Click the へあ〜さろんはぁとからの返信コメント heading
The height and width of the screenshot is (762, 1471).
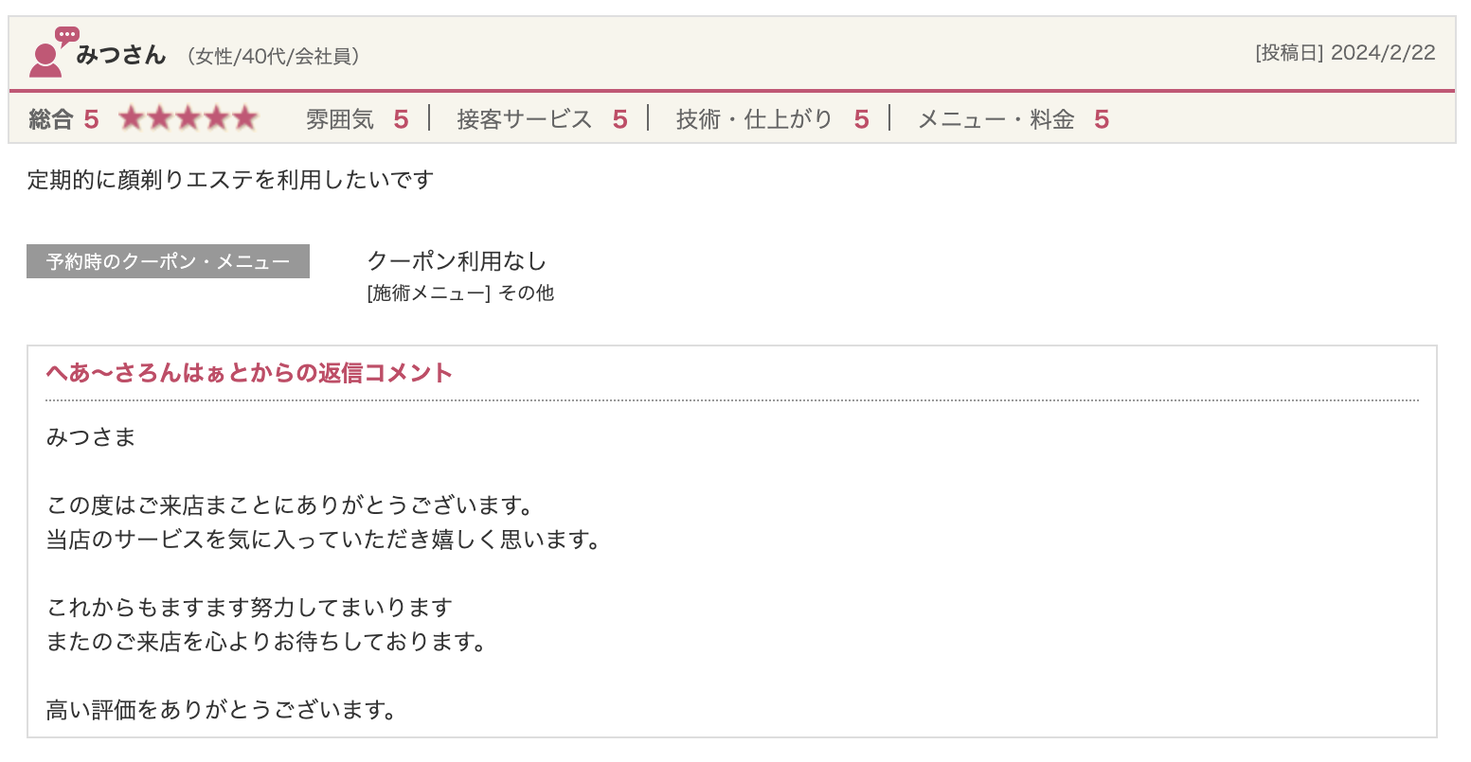click(x=249, y=373)
